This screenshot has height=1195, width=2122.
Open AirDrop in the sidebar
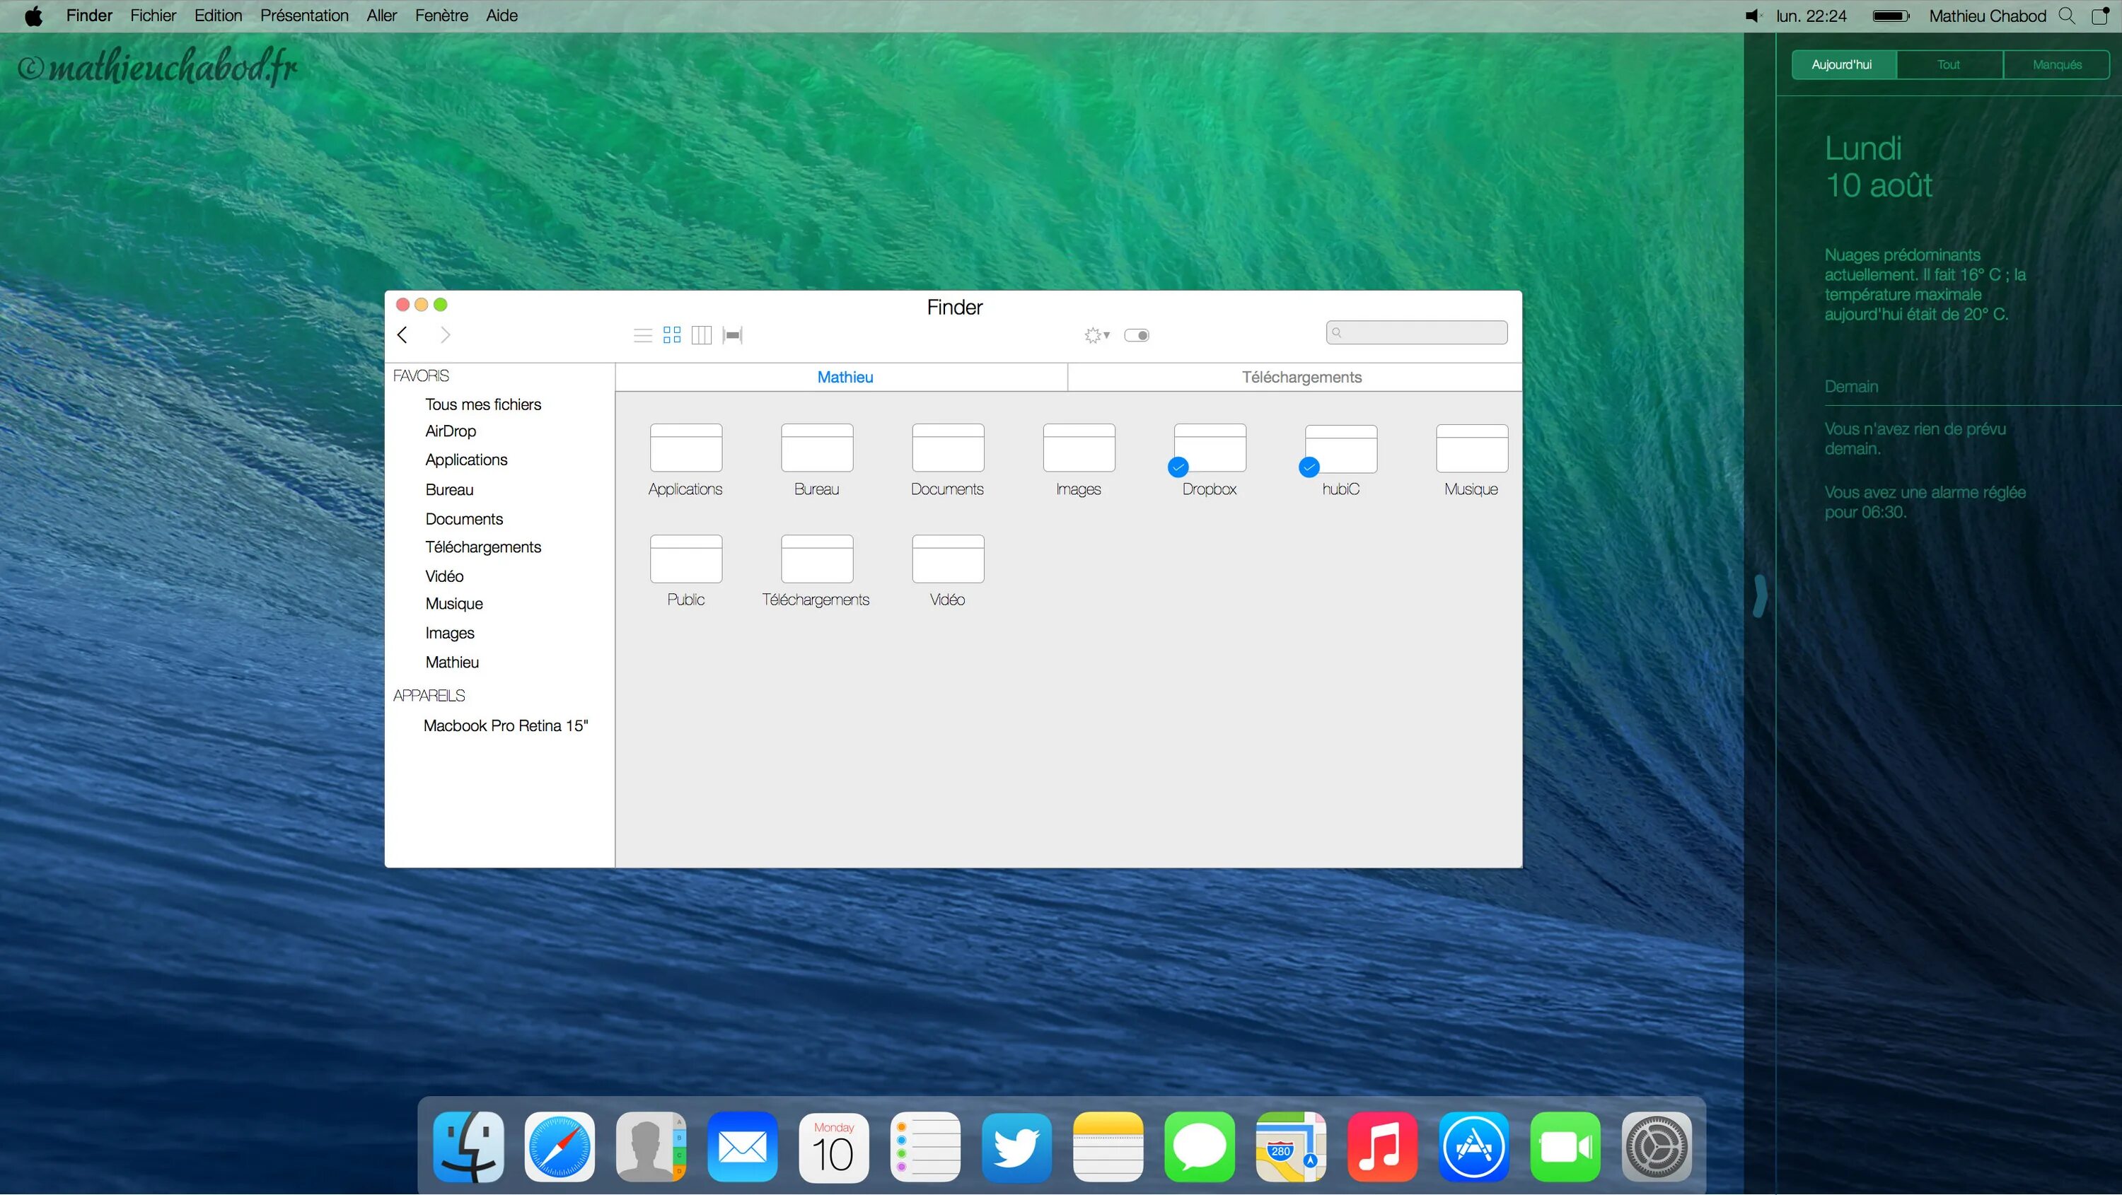pos(451,431)
